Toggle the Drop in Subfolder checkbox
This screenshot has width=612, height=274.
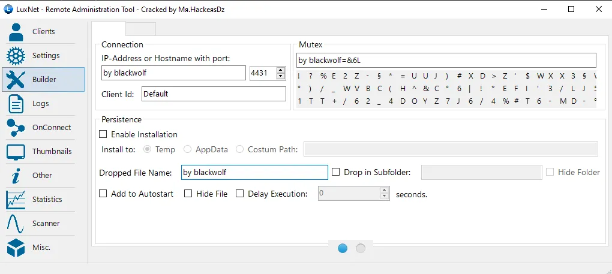click(335, 172)
